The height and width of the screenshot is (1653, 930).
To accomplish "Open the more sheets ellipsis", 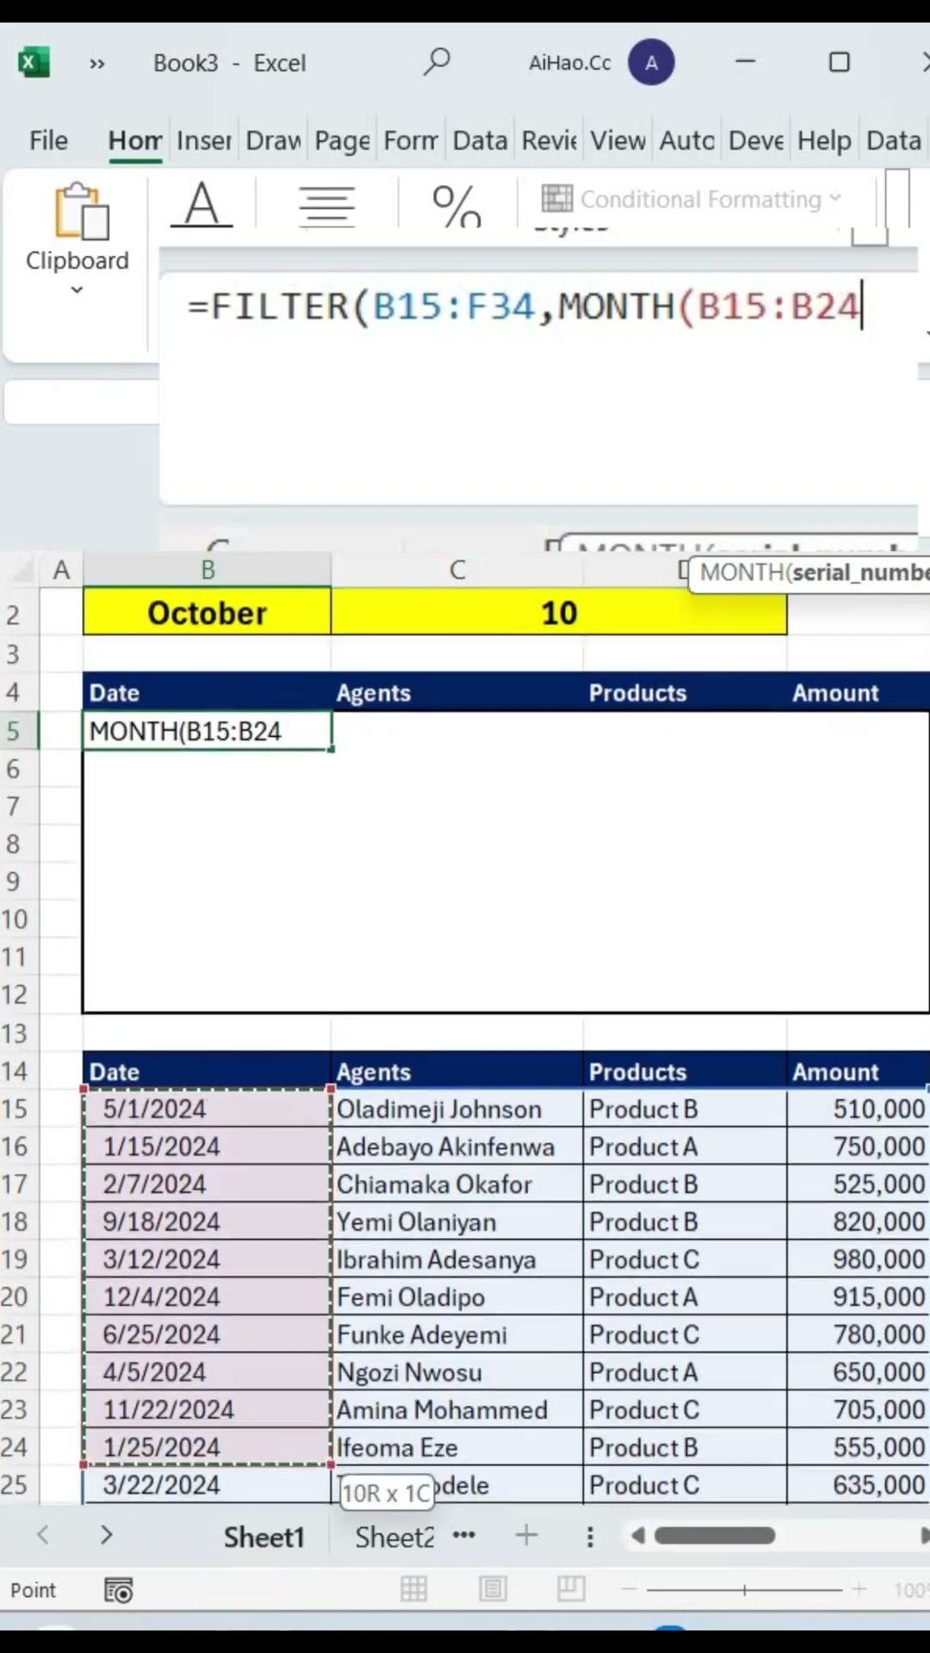I will [x=464, y=1535].
